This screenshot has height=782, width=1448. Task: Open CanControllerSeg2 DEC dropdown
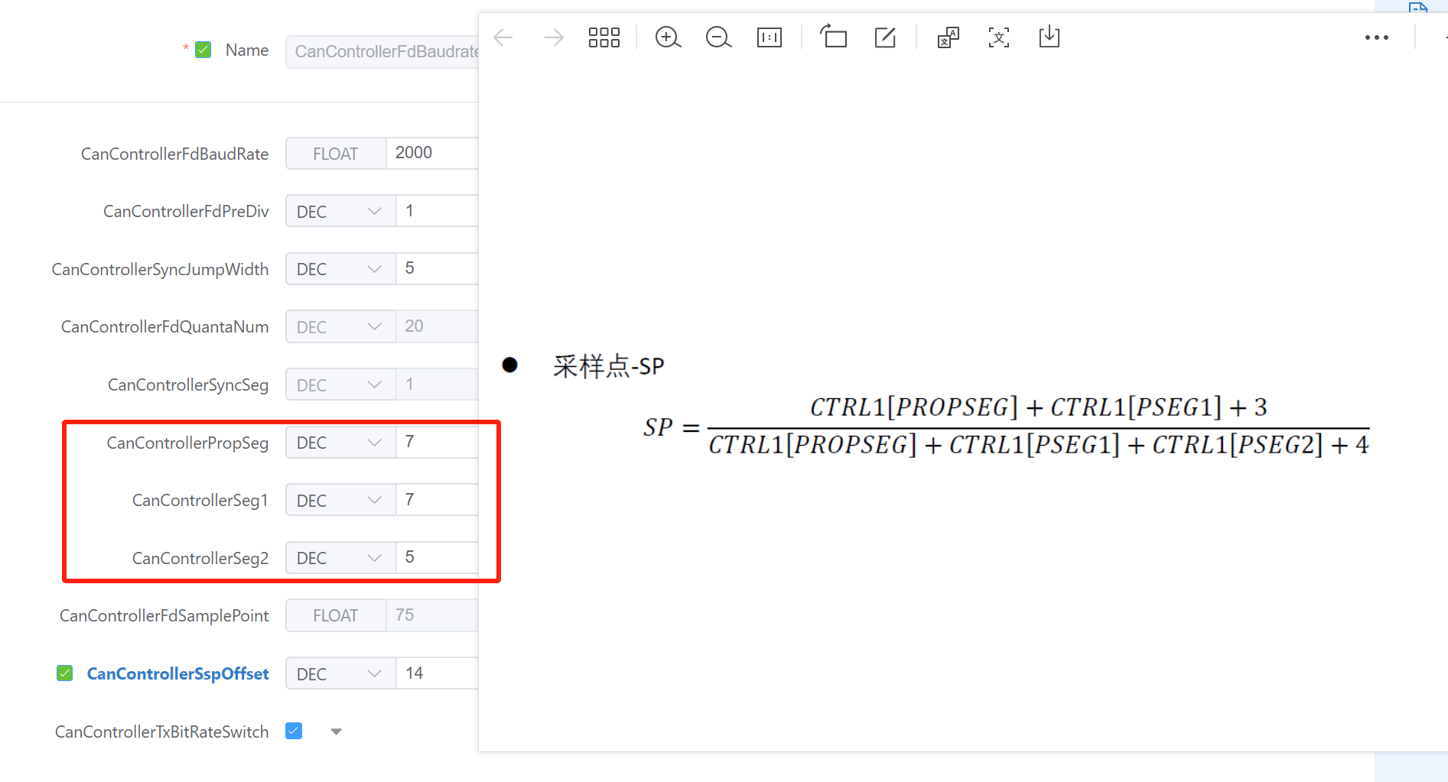pyautogui.click(x=340, y=558)
